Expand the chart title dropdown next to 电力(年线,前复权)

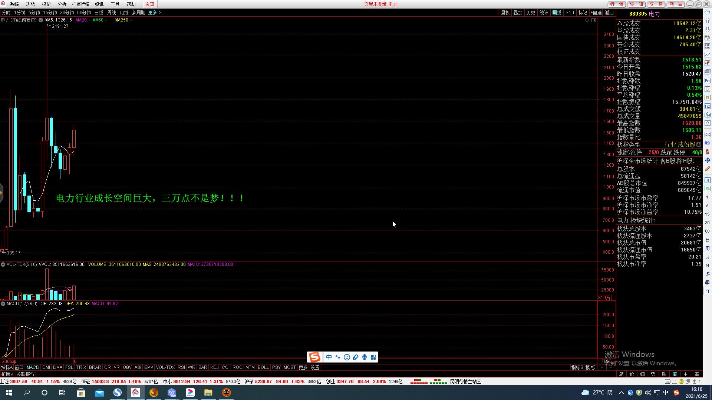coord(41,20)
